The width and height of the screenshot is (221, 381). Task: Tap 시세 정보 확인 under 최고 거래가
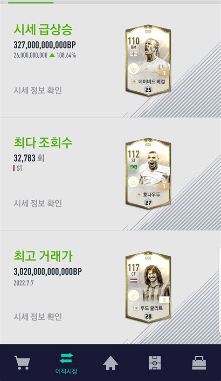point(38,317)
